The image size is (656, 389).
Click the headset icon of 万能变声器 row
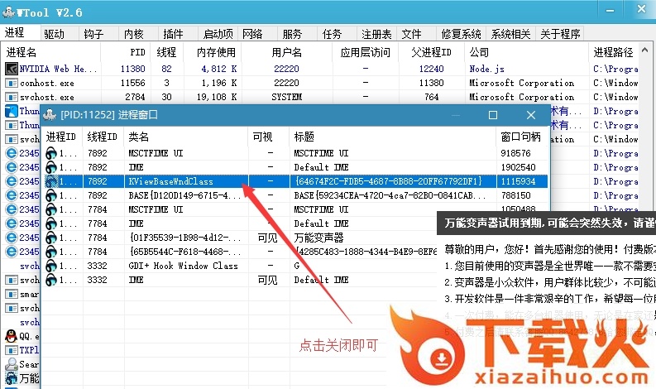pos(51,238)
